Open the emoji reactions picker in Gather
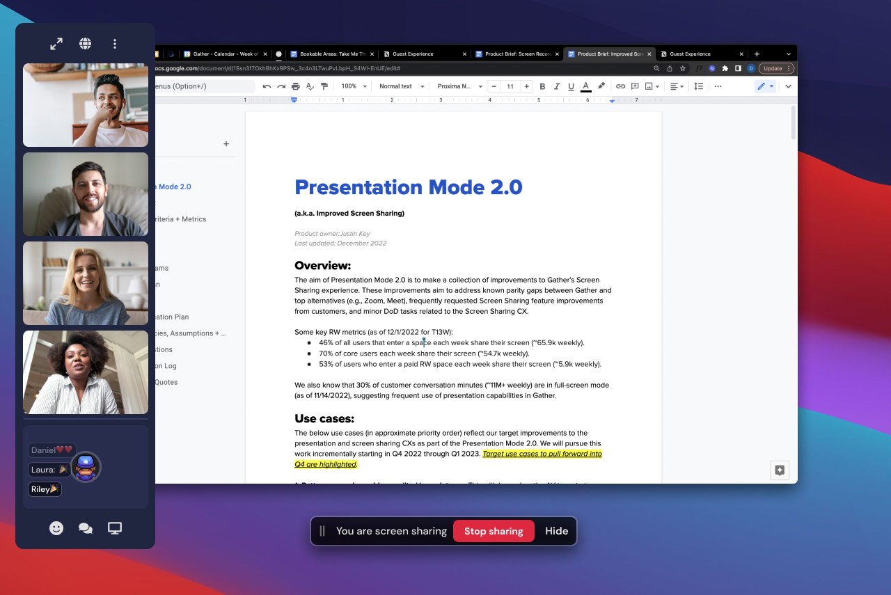The width and height of the screenshot is (891, 595). point(56,528)
